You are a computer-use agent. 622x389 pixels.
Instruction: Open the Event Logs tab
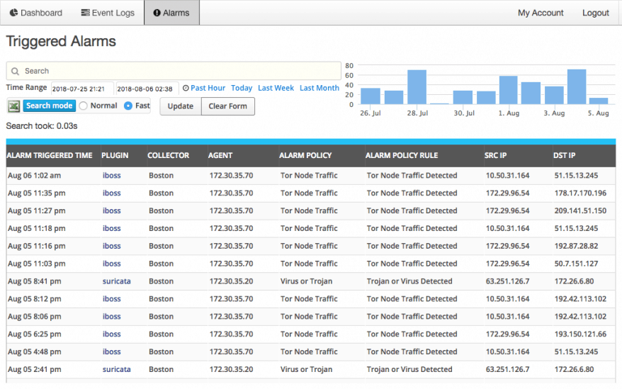coord(108,13)
